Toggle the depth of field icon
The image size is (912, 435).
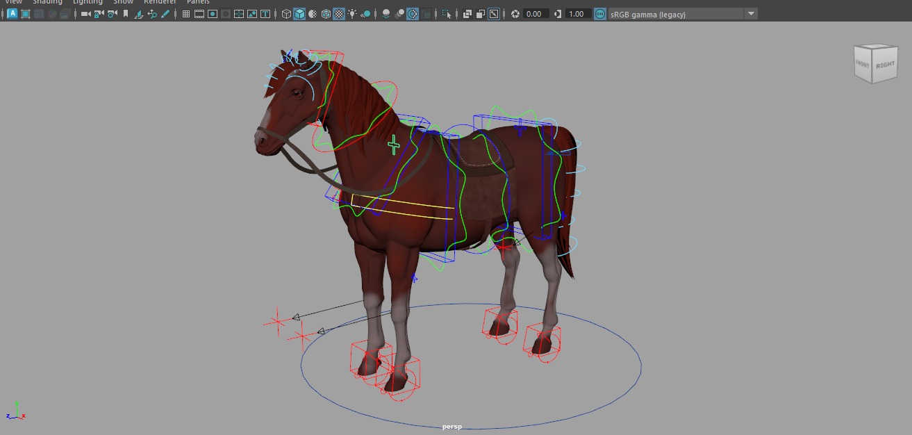[x=426, y=14]
